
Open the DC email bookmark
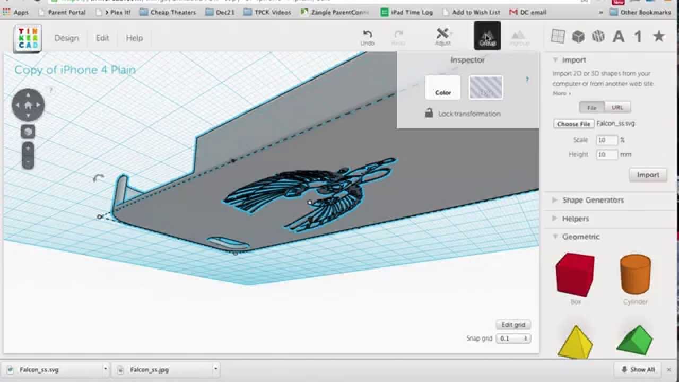528,12
